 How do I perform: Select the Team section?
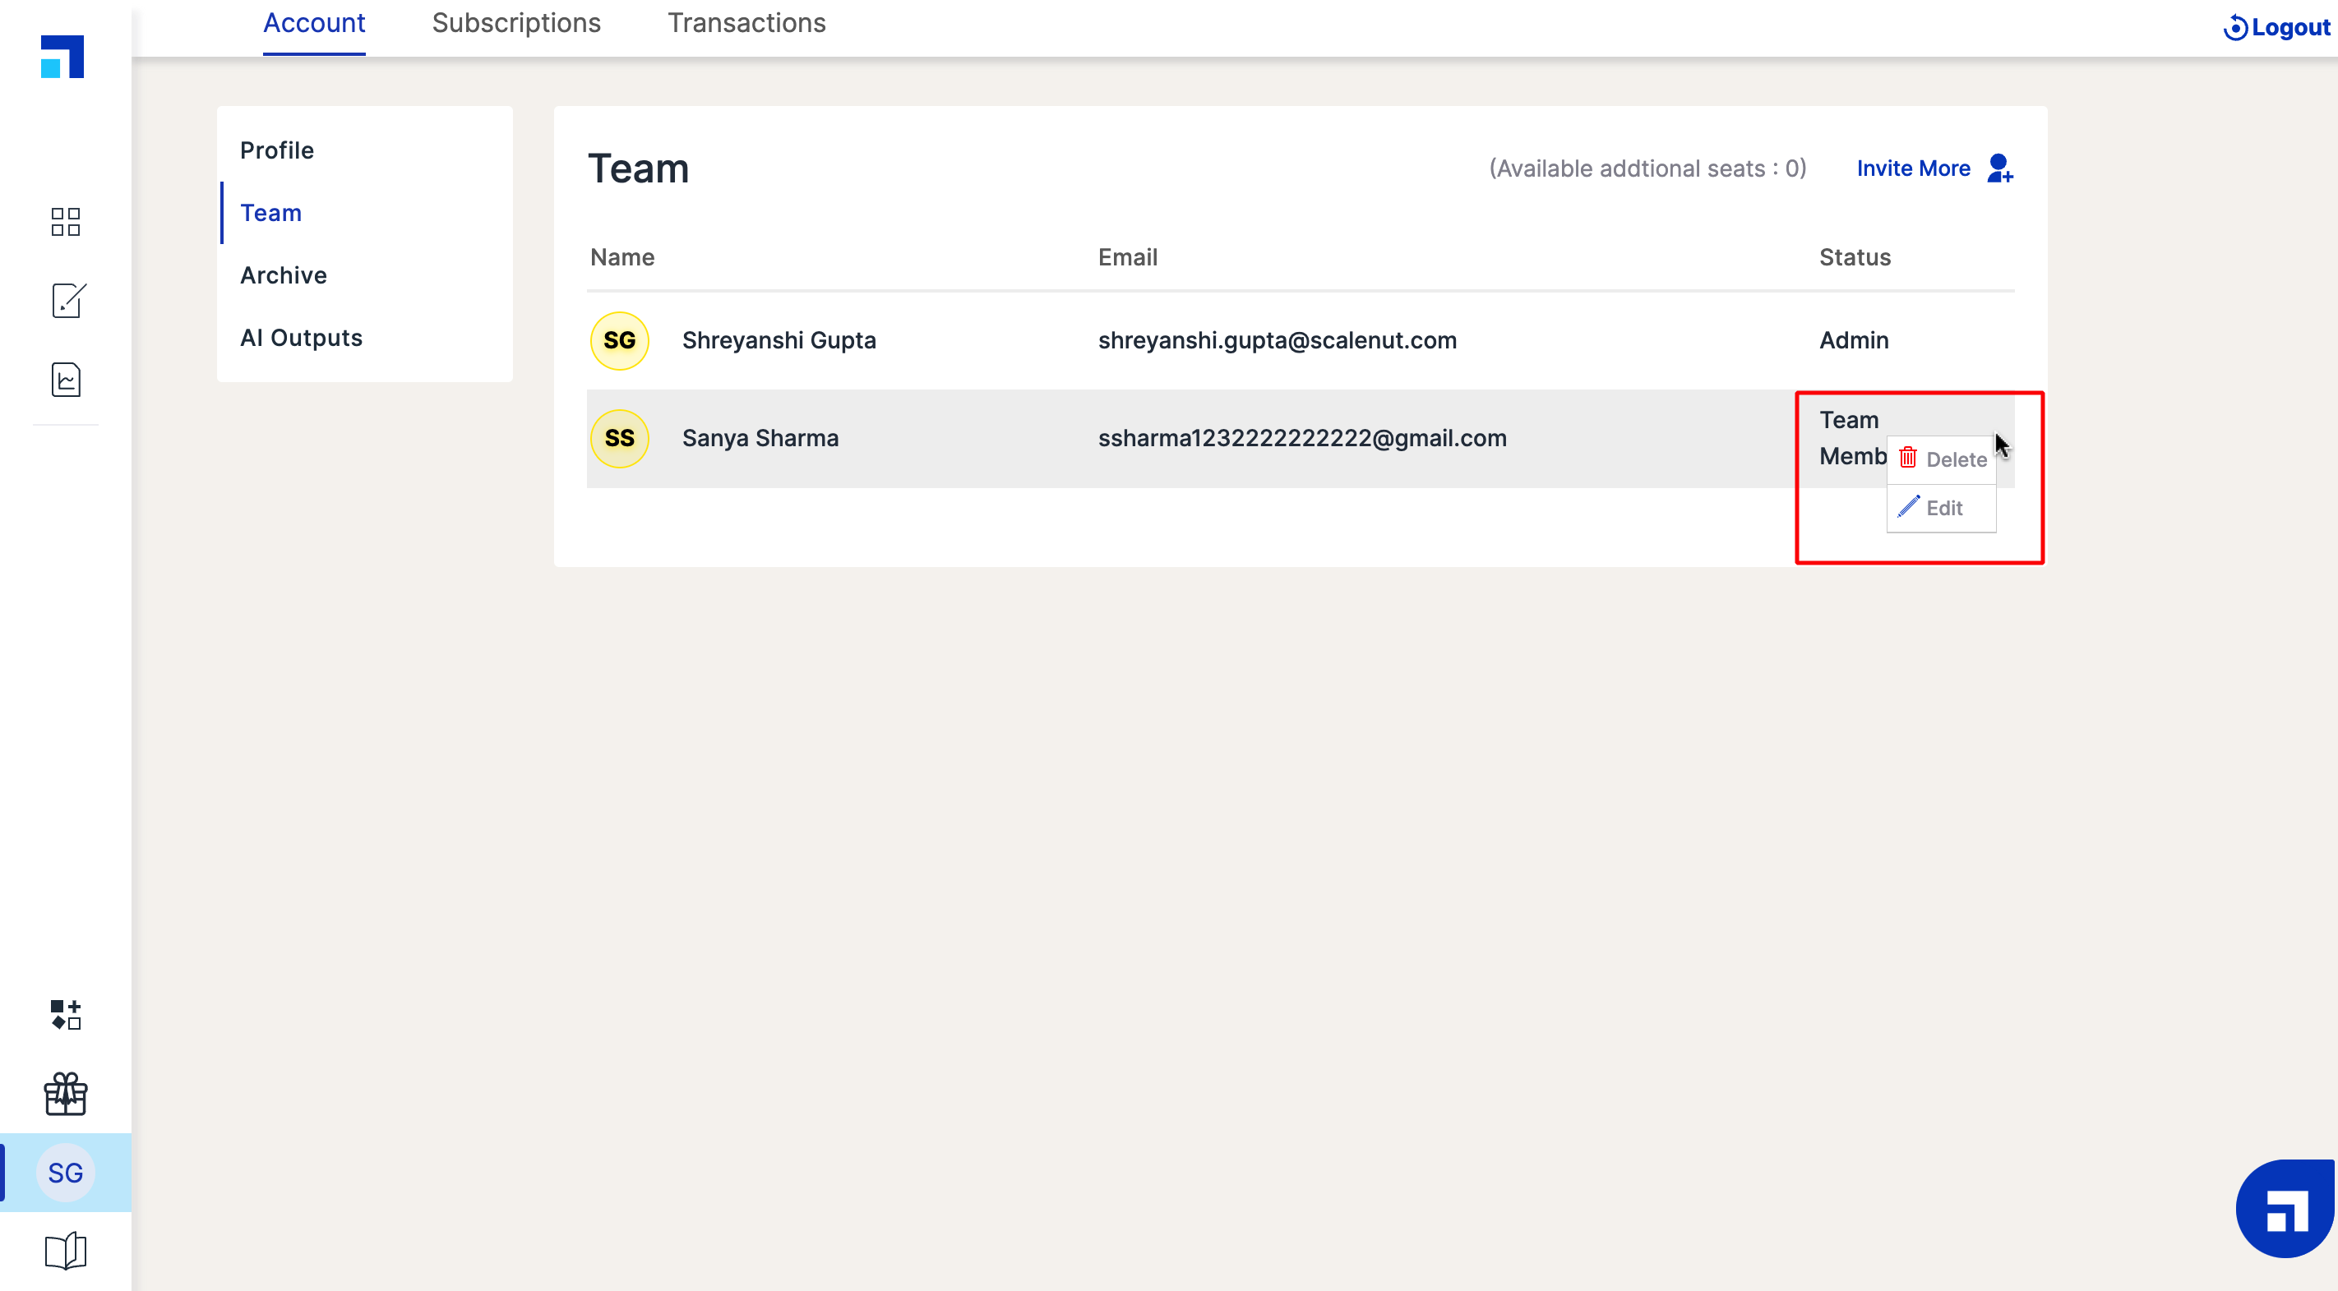pos(270,213)
